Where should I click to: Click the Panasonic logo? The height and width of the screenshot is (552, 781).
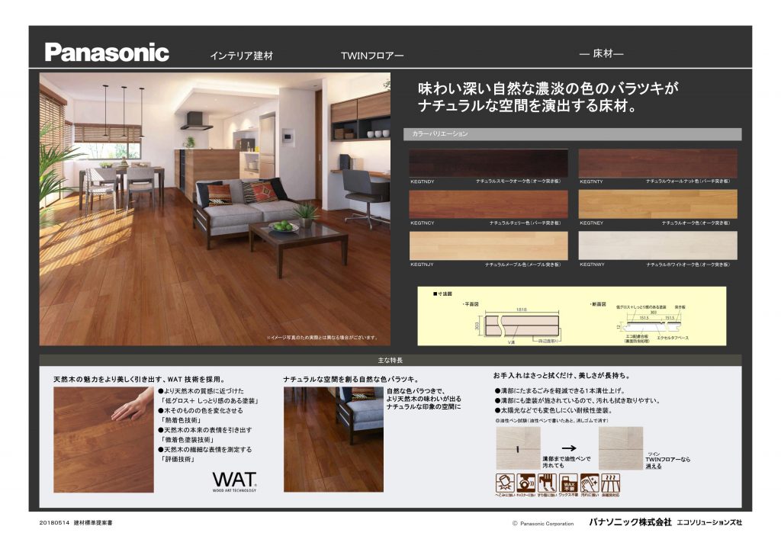pyautogui.click(x=107, y=53)
